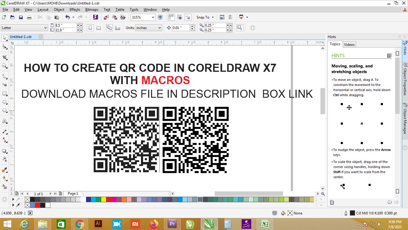Image resolution: width=408 pixels, height=230 pixels.
Task: Click the Import icon
Action: [x=106, y=17]
